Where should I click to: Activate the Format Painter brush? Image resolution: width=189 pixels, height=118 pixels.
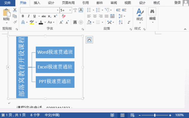(15, 22)
